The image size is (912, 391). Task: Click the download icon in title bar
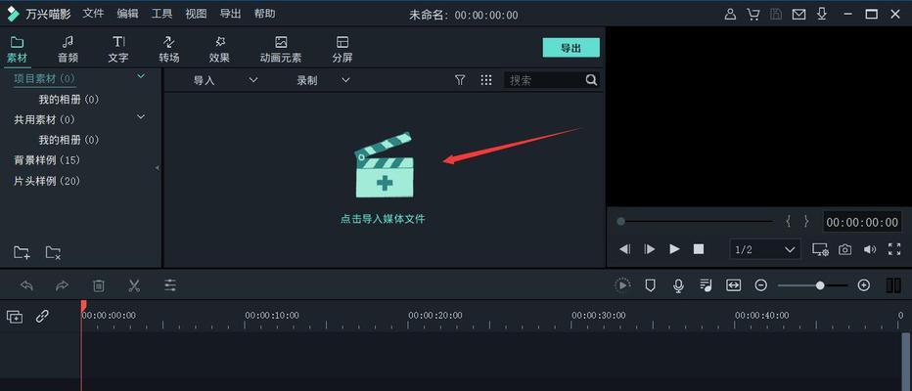coord(822,14)
